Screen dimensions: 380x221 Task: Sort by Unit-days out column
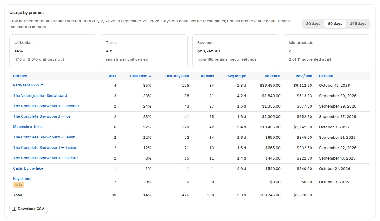[177, 76]
